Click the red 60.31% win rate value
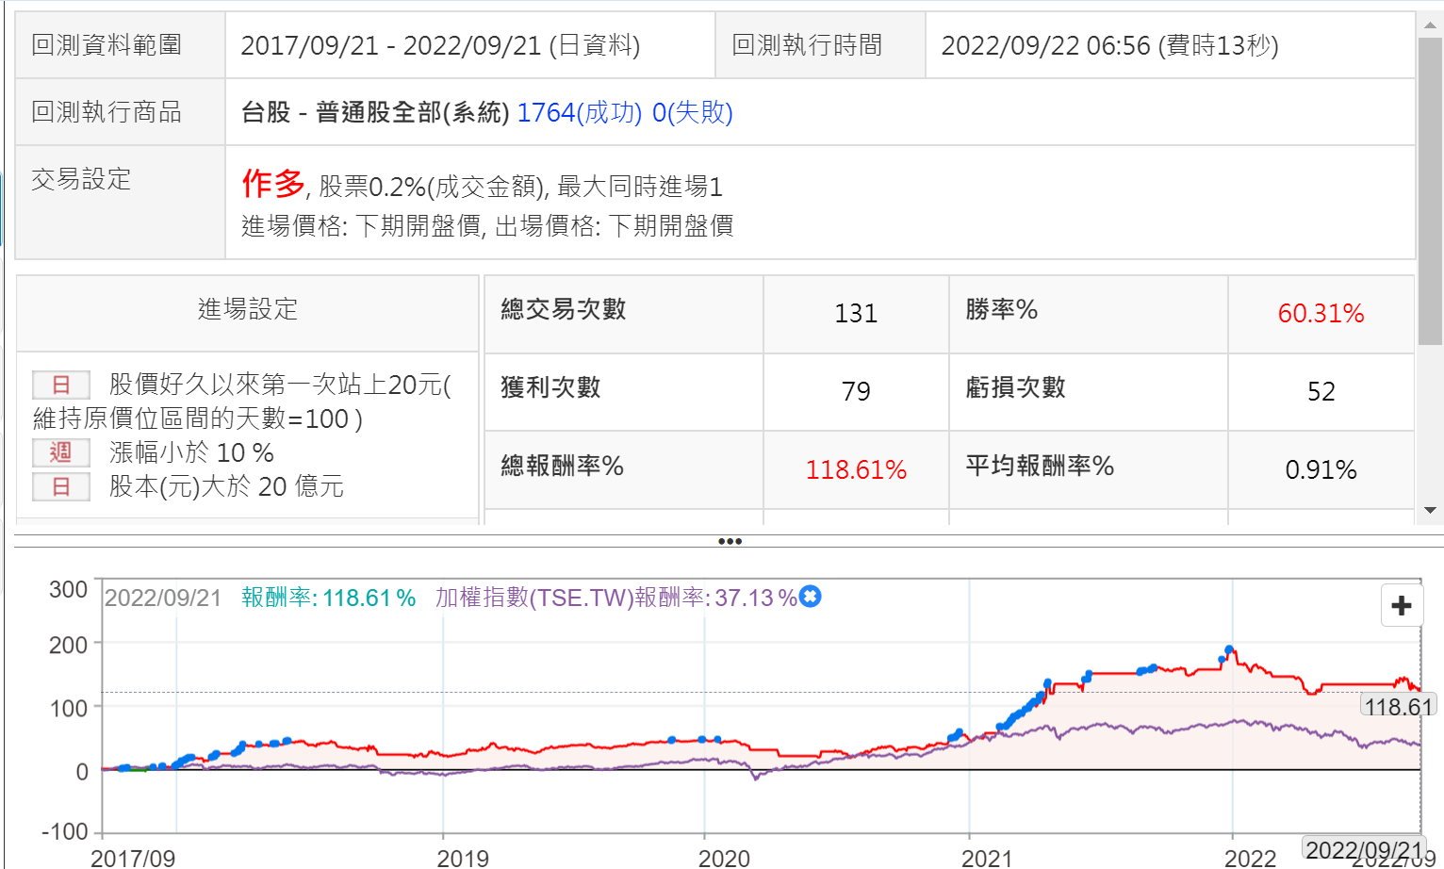This screenshot has width=1444, height=869. coord(1321,313)
